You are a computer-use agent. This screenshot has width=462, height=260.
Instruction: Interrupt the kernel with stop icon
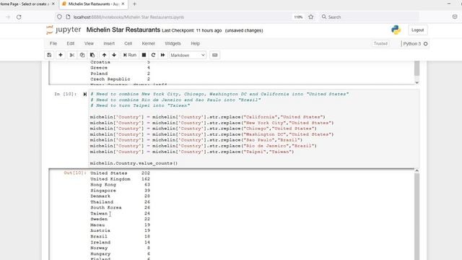[x=144, y=55]
